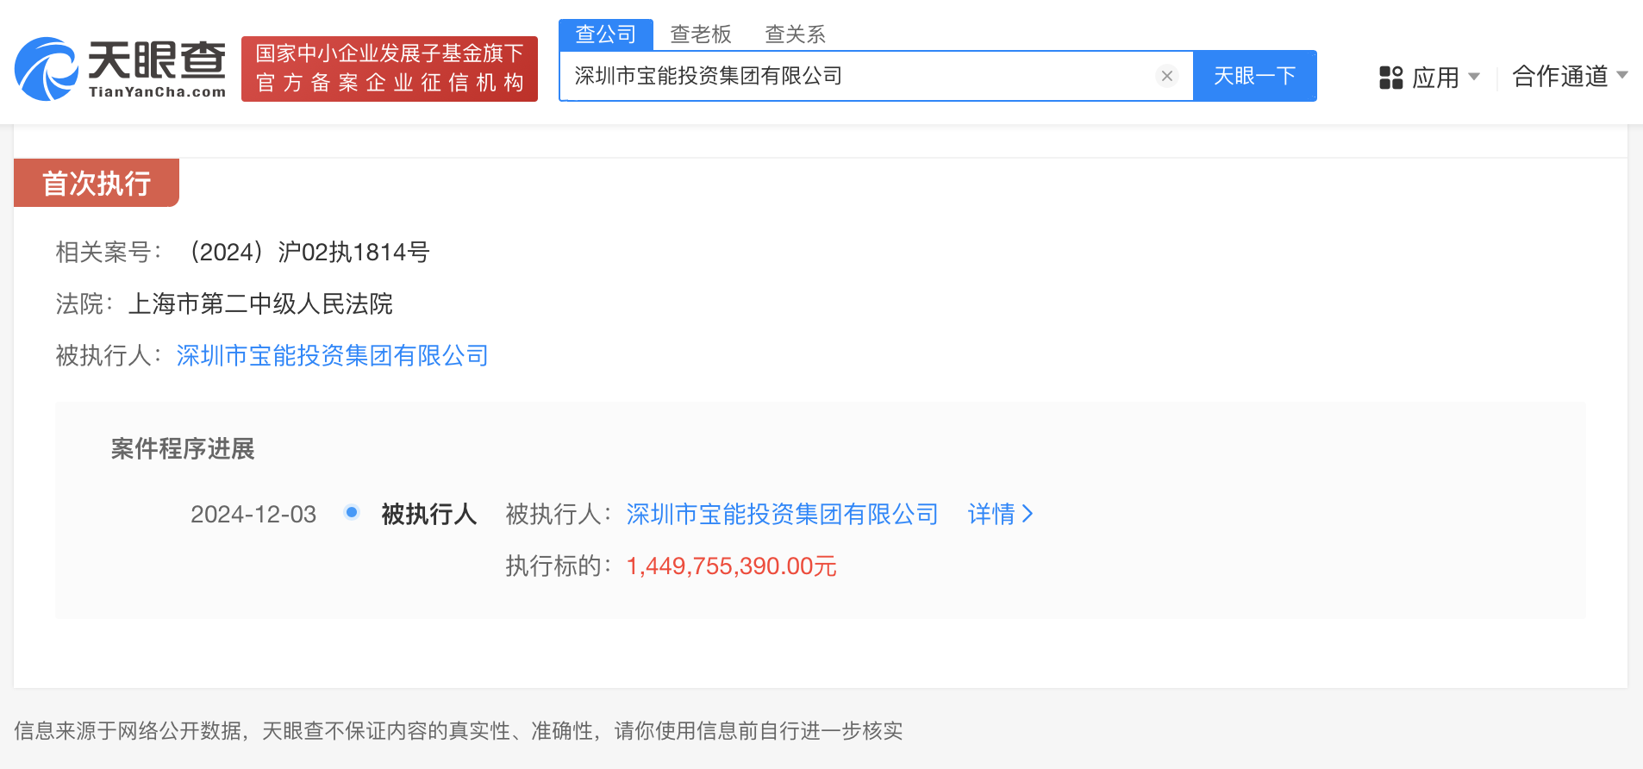Click the TianYanCha eye logo icon
1643x769 pixels.
coord(47,69)
